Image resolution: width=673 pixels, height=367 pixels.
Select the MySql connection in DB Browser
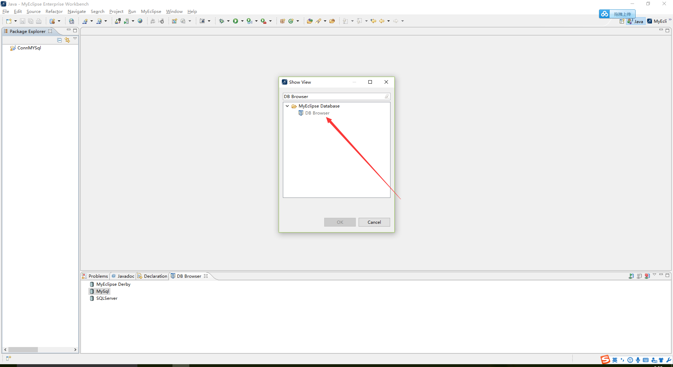100,291
